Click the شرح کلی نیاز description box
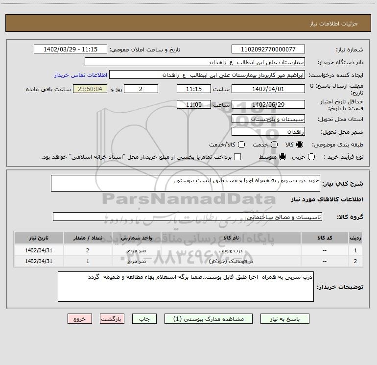The image size is (377, 365). pos(186,183)
